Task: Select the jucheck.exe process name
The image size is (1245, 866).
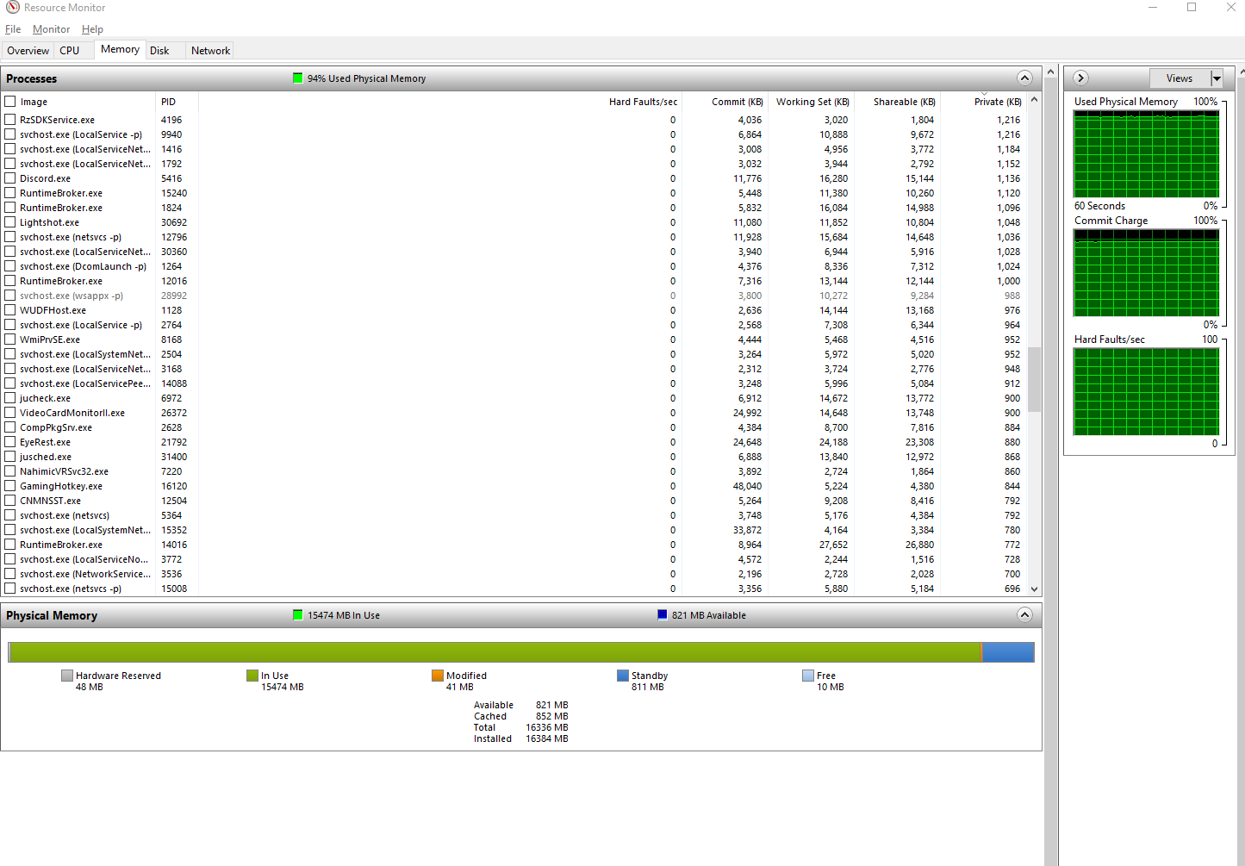Action: (x=46, y=398)
